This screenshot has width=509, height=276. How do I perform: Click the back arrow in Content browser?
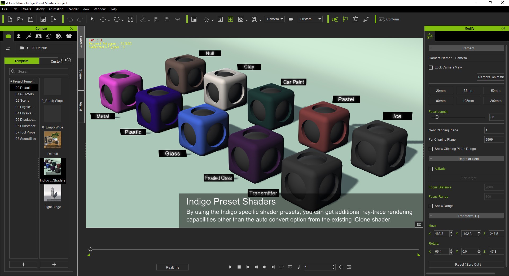pyautogui.click(x=8, y=48)
